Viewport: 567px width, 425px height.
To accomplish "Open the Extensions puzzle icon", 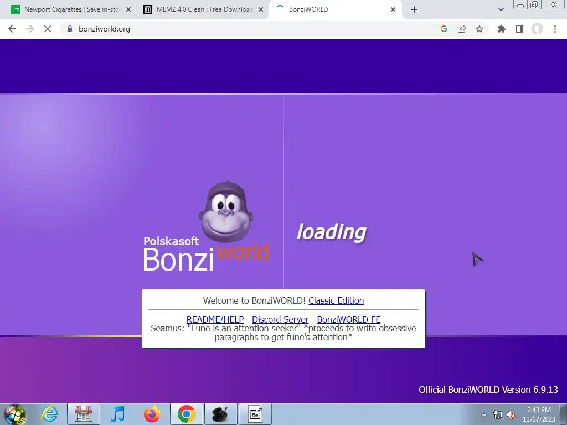I will point(502,29).
